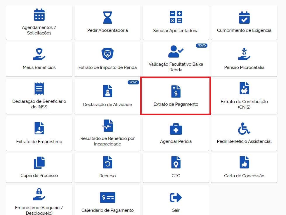The image size is (286, 215).
Task: Open the calendar-check icon for Cumprimento de Exigência
Action: (244, 18)
